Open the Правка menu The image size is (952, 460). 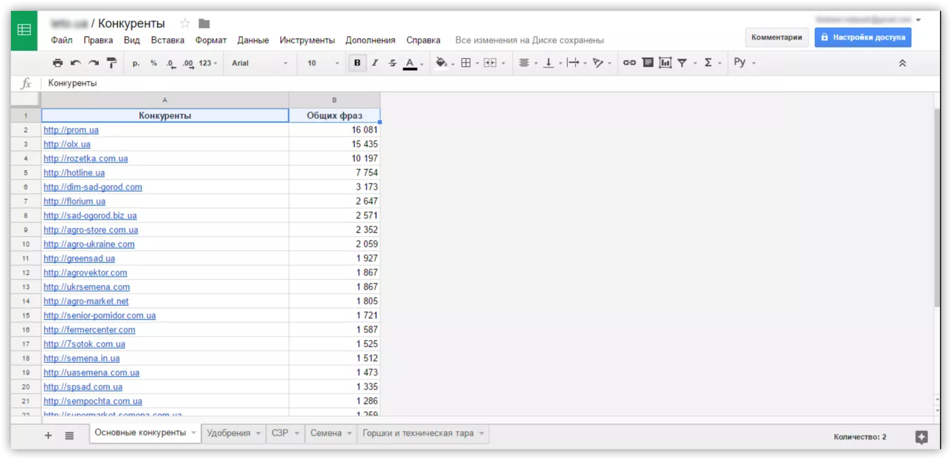(x=98, y=40)
